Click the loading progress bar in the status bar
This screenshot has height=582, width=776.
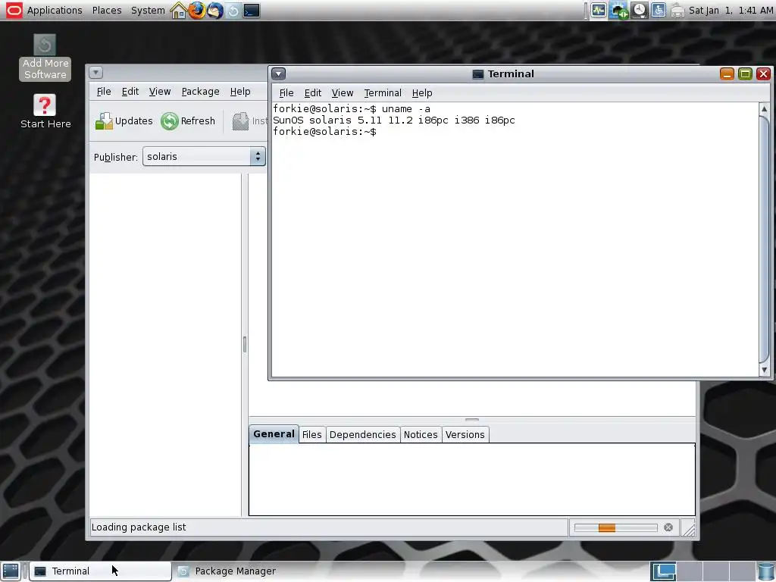615,527
